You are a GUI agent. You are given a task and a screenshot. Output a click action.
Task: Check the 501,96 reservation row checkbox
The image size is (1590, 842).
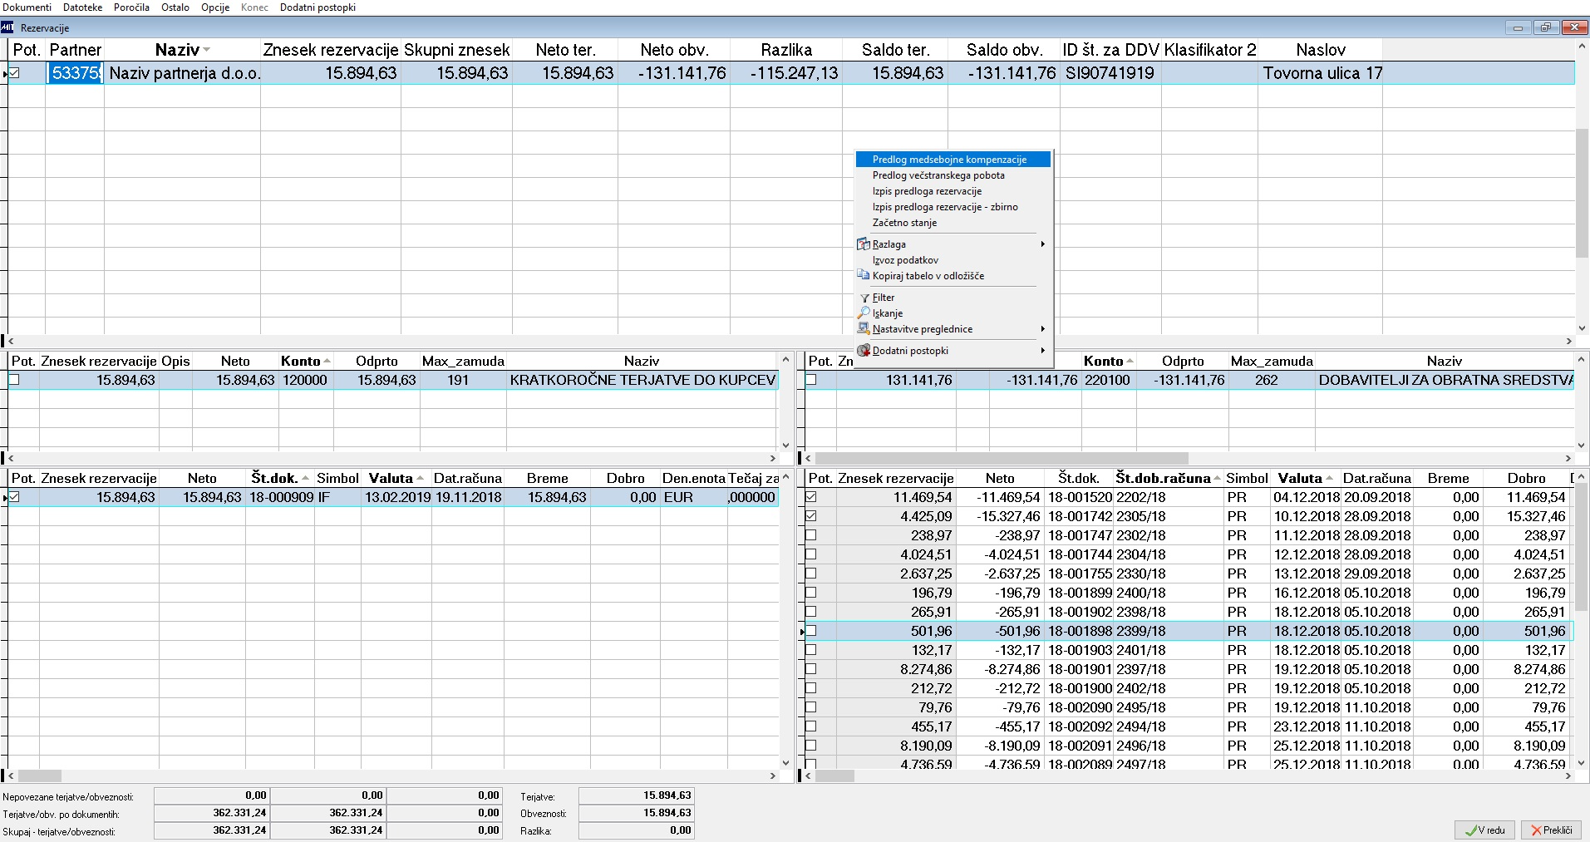[x=811, y=631]
